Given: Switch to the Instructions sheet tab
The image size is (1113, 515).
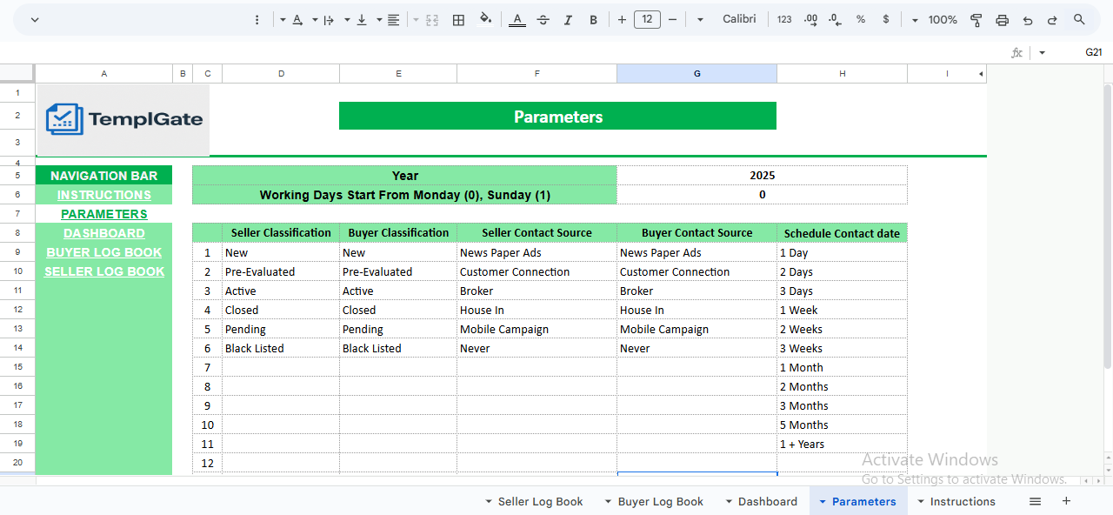Looking at the screenshot, I should tap(963, 502).
